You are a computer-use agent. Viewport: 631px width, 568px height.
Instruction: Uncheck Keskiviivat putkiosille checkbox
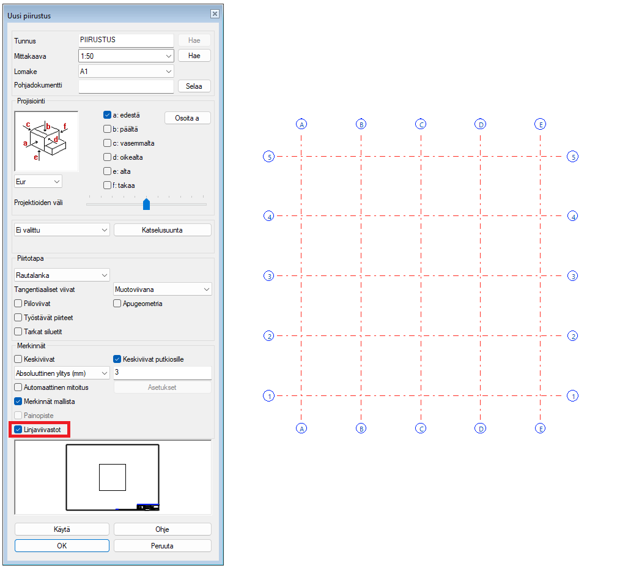click(x=118, y=359)
